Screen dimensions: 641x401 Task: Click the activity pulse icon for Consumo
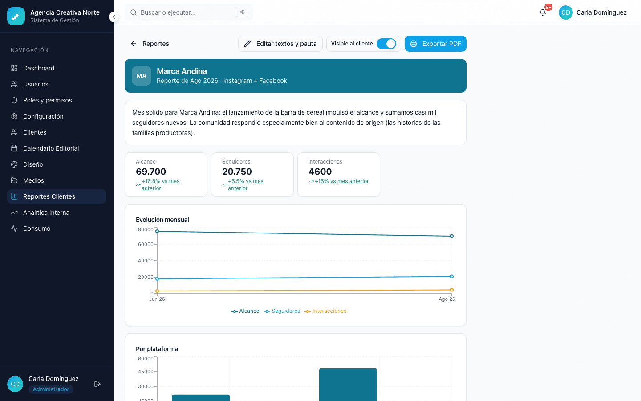[x=14, y=229]
